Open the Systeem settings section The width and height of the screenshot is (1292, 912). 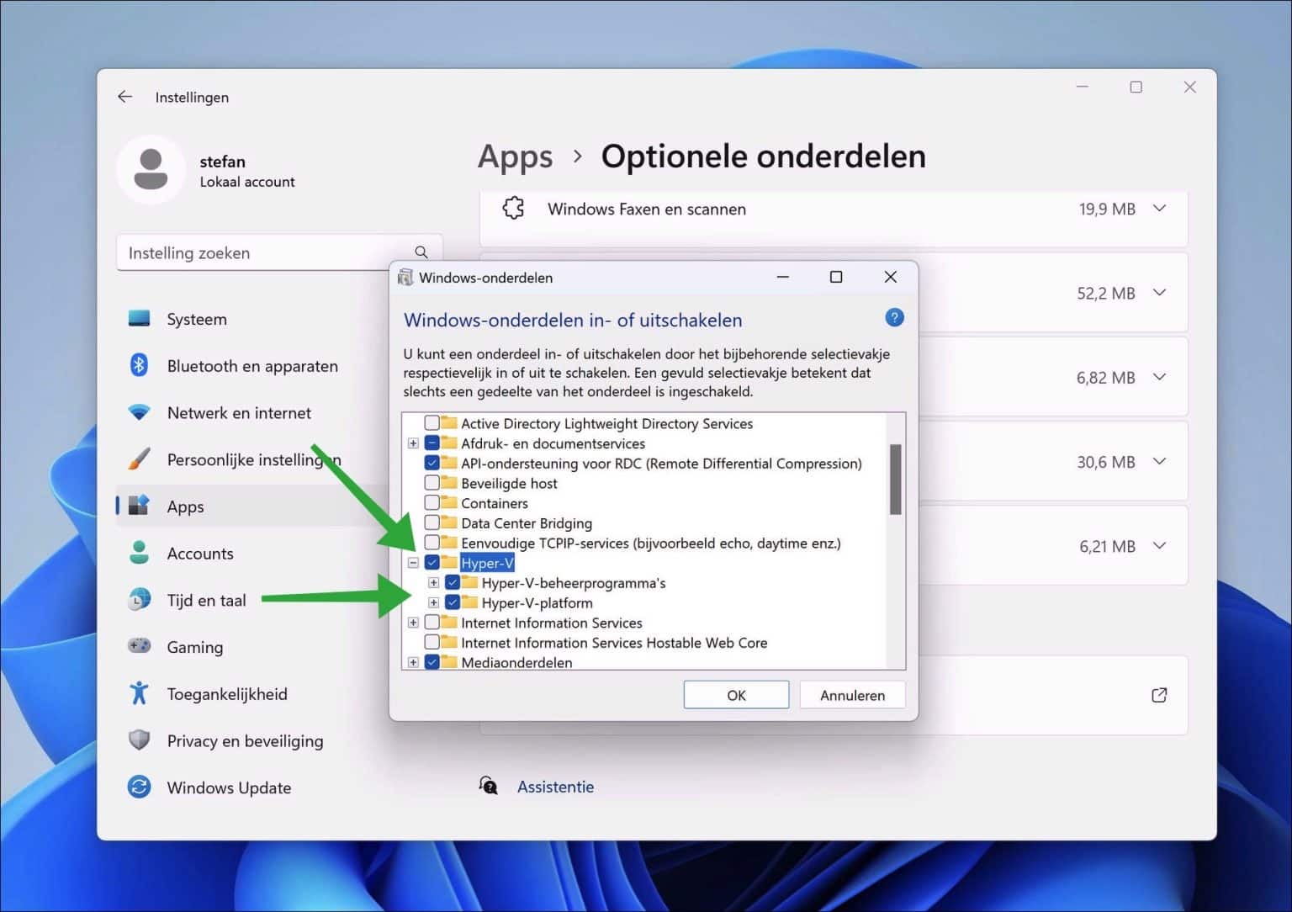(x=196, y=319)
